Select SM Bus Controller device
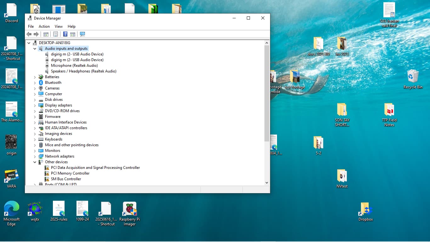This screenshot has height=242, width=430. click(66, 179)
